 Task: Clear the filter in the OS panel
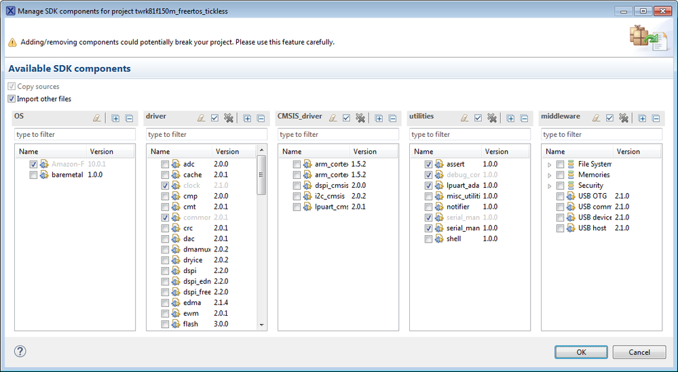pyautogui.click(x=97, y=118)
